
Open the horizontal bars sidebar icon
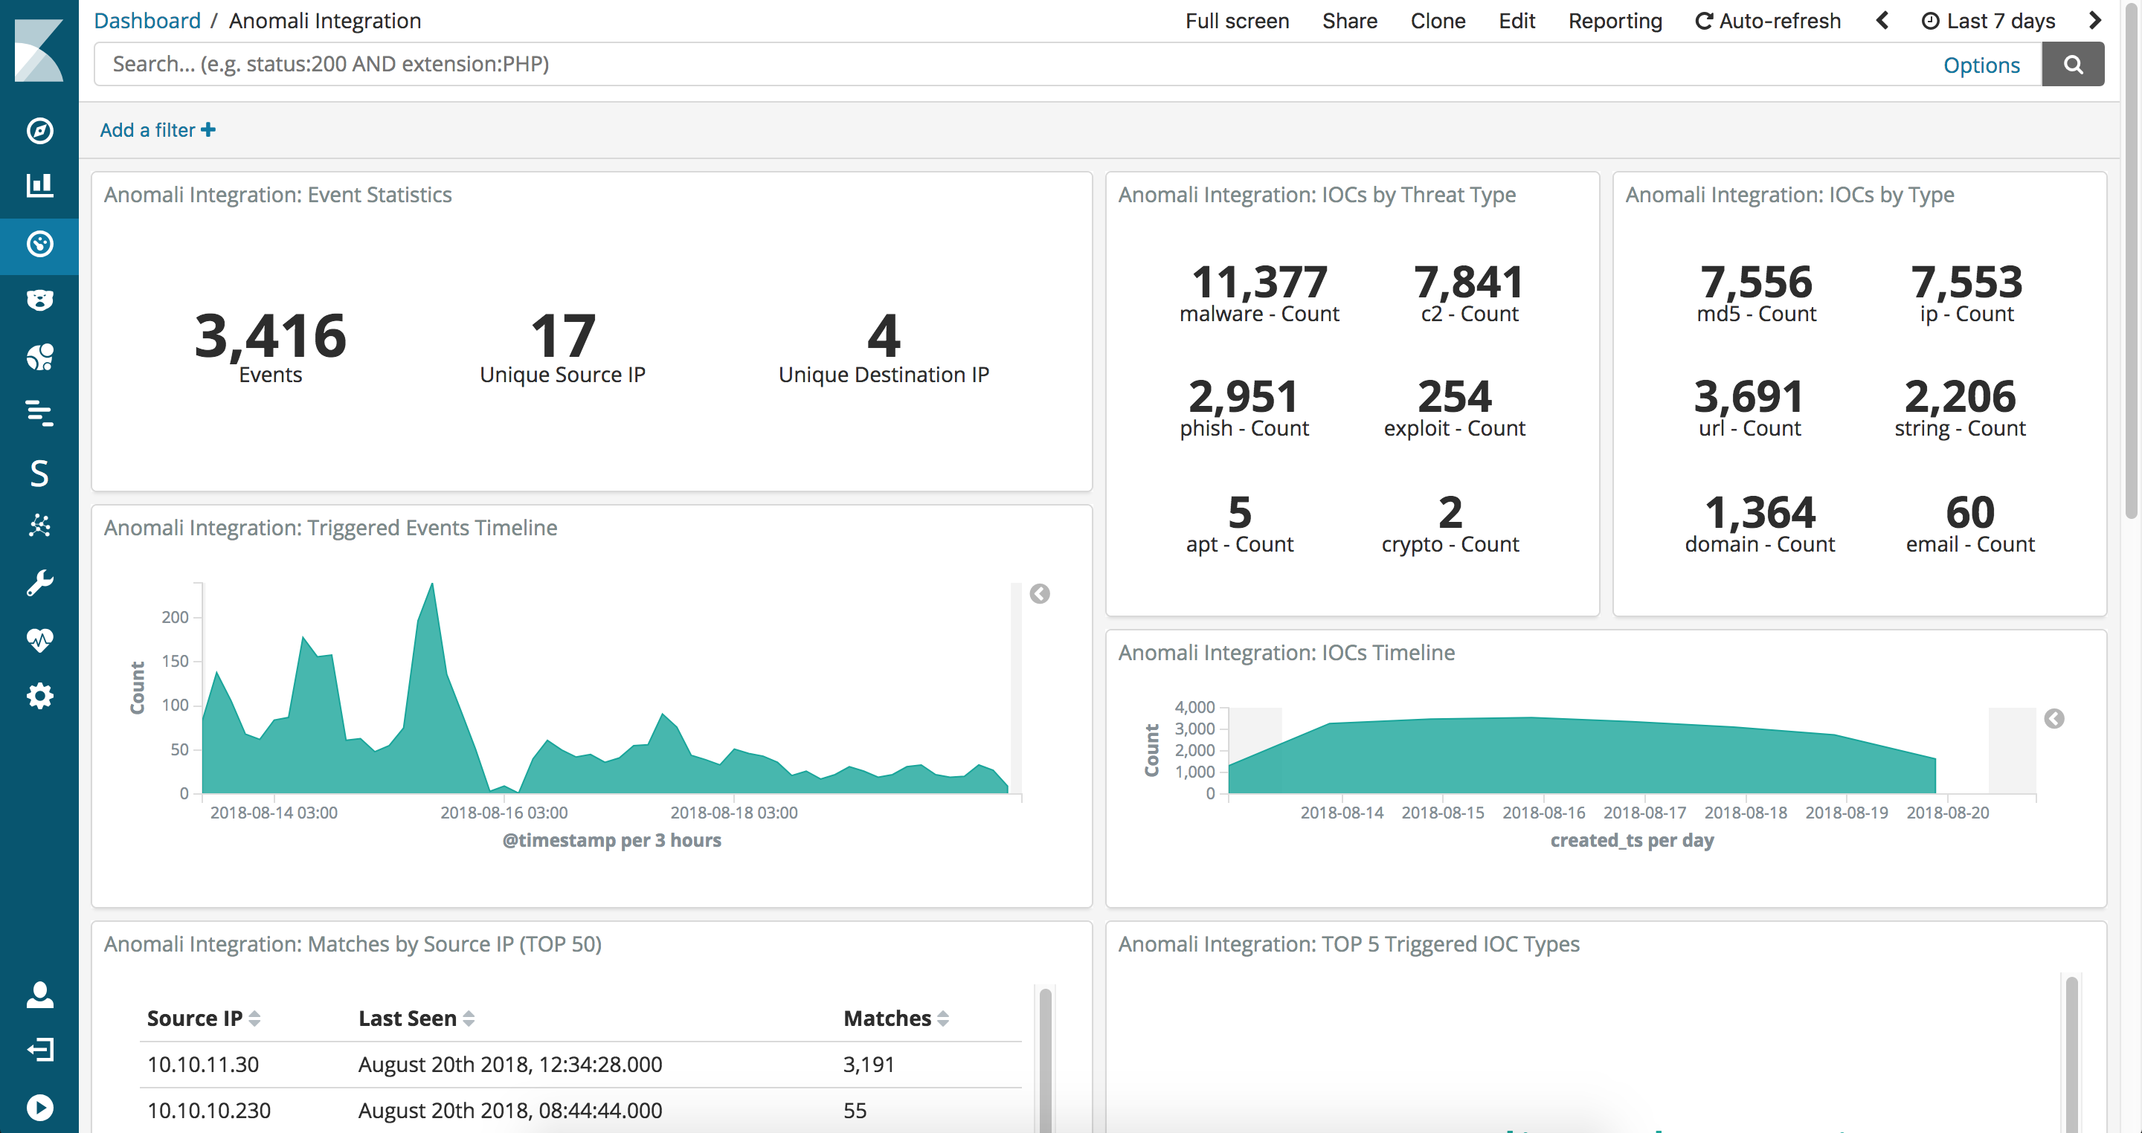(x=39, y=413)
